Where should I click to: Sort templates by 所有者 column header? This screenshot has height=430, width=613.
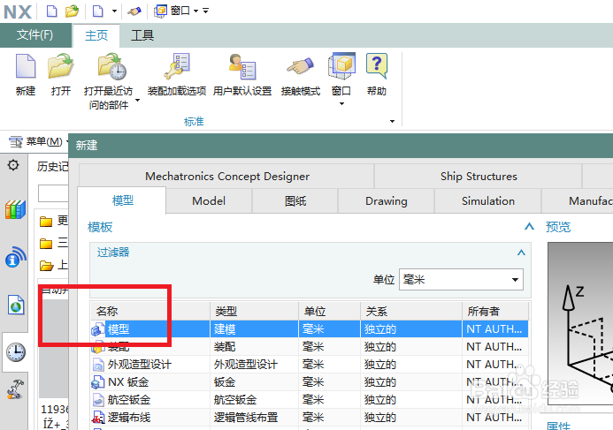[x=495, y=311]
